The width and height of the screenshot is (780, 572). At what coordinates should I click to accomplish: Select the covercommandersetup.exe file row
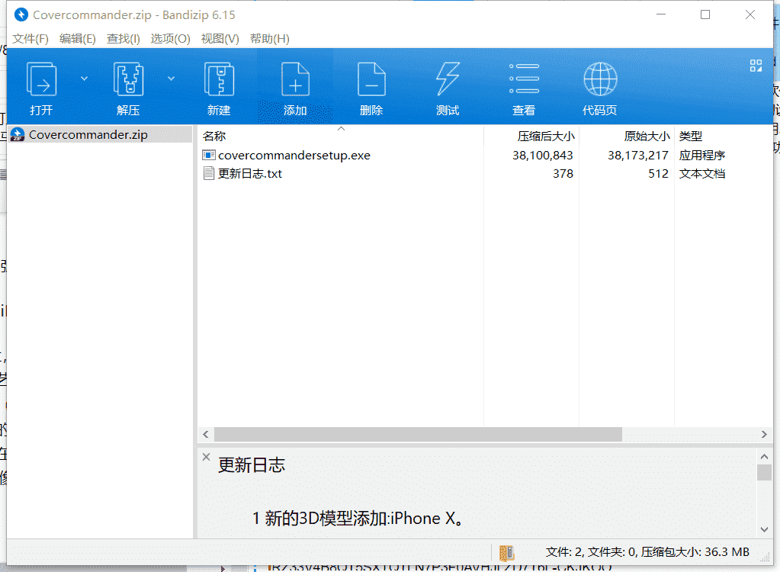click(x=486, y=155)
